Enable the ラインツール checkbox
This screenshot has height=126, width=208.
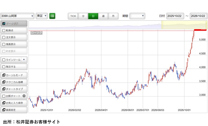coord(4,60)
